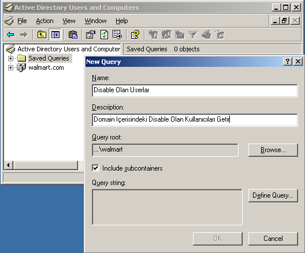This screenshot has width=305, height=253.
Task: Open the View menu
Action: point(69,21)
